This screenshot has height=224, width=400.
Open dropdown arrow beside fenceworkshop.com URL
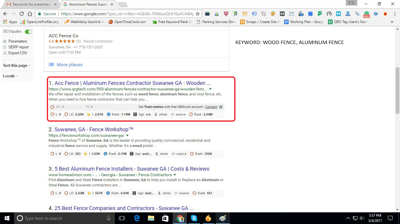[127, 136]
